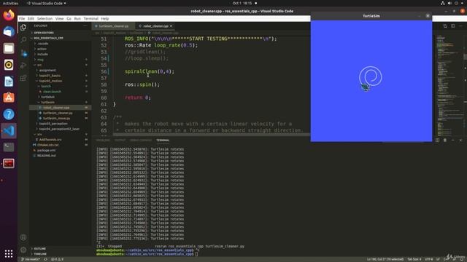Click the Explorer more actions ellipsis

[x=85, y=26]
